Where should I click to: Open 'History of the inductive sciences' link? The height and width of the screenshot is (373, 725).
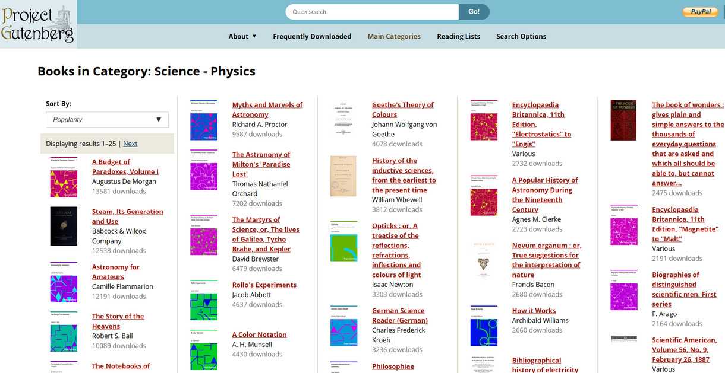click(x=404, y=175)
